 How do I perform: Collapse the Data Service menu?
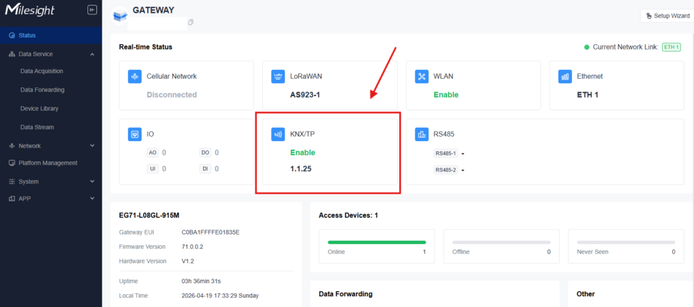tap(92, 54)
